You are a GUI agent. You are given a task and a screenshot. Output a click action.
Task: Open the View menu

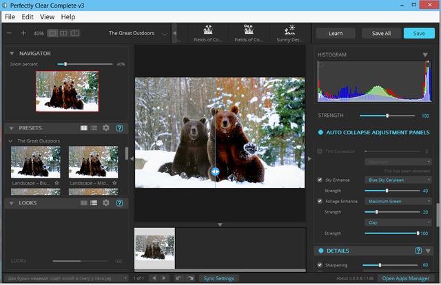[x=47, y=17]
